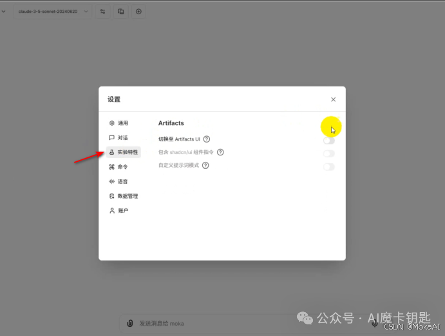Click the 设置 dialog title text
The image size is (445, 336).
click(114, 99)
